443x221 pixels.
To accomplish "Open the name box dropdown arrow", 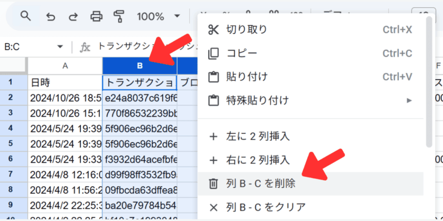I will coord(60,46).
